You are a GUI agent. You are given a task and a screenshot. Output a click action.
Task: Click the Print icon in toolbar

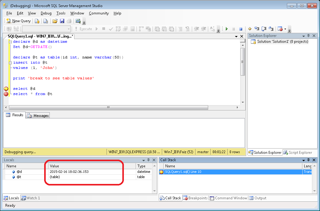coord(69,21)
